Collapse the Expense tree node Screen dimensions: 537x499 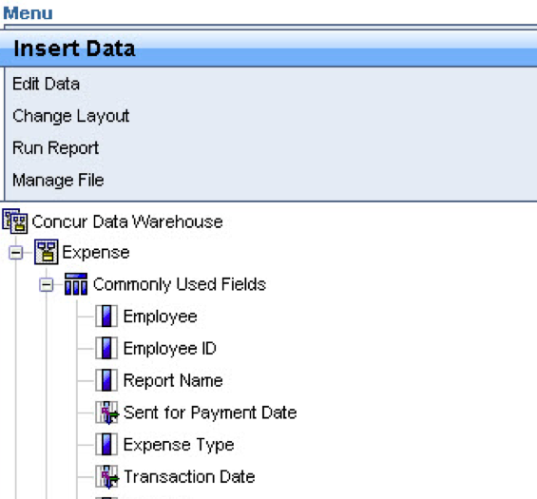[16, 253]
